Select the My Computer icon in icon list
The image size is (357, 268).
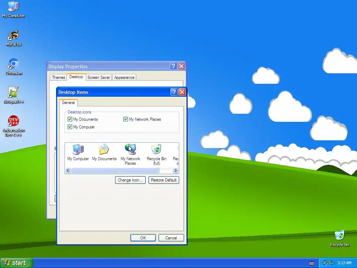(x=78, y=153)
